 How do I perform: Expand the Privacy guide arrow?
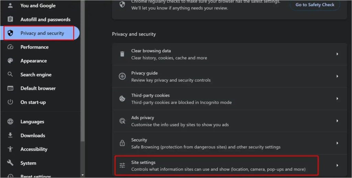point(337,76)
